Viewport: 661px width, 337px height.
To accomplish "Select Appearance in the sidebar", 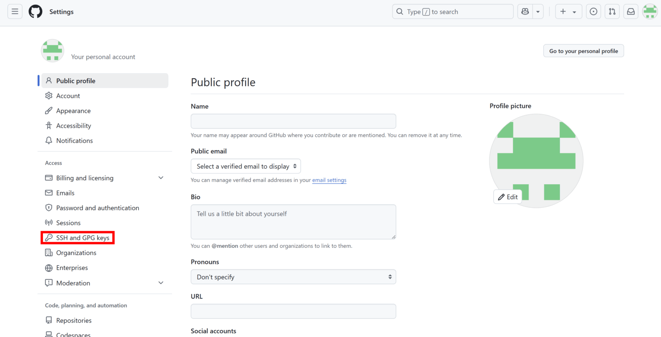I will [73, 111].
